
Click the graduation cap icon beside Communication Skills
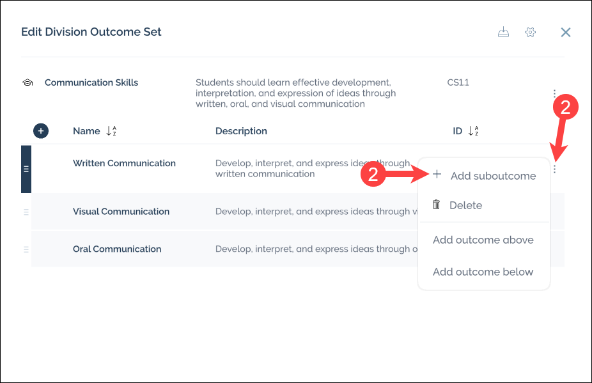27,82
